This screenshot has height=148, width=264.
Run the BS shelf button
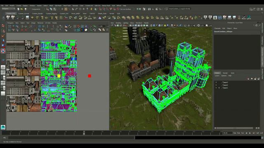[x=210, y=17]
